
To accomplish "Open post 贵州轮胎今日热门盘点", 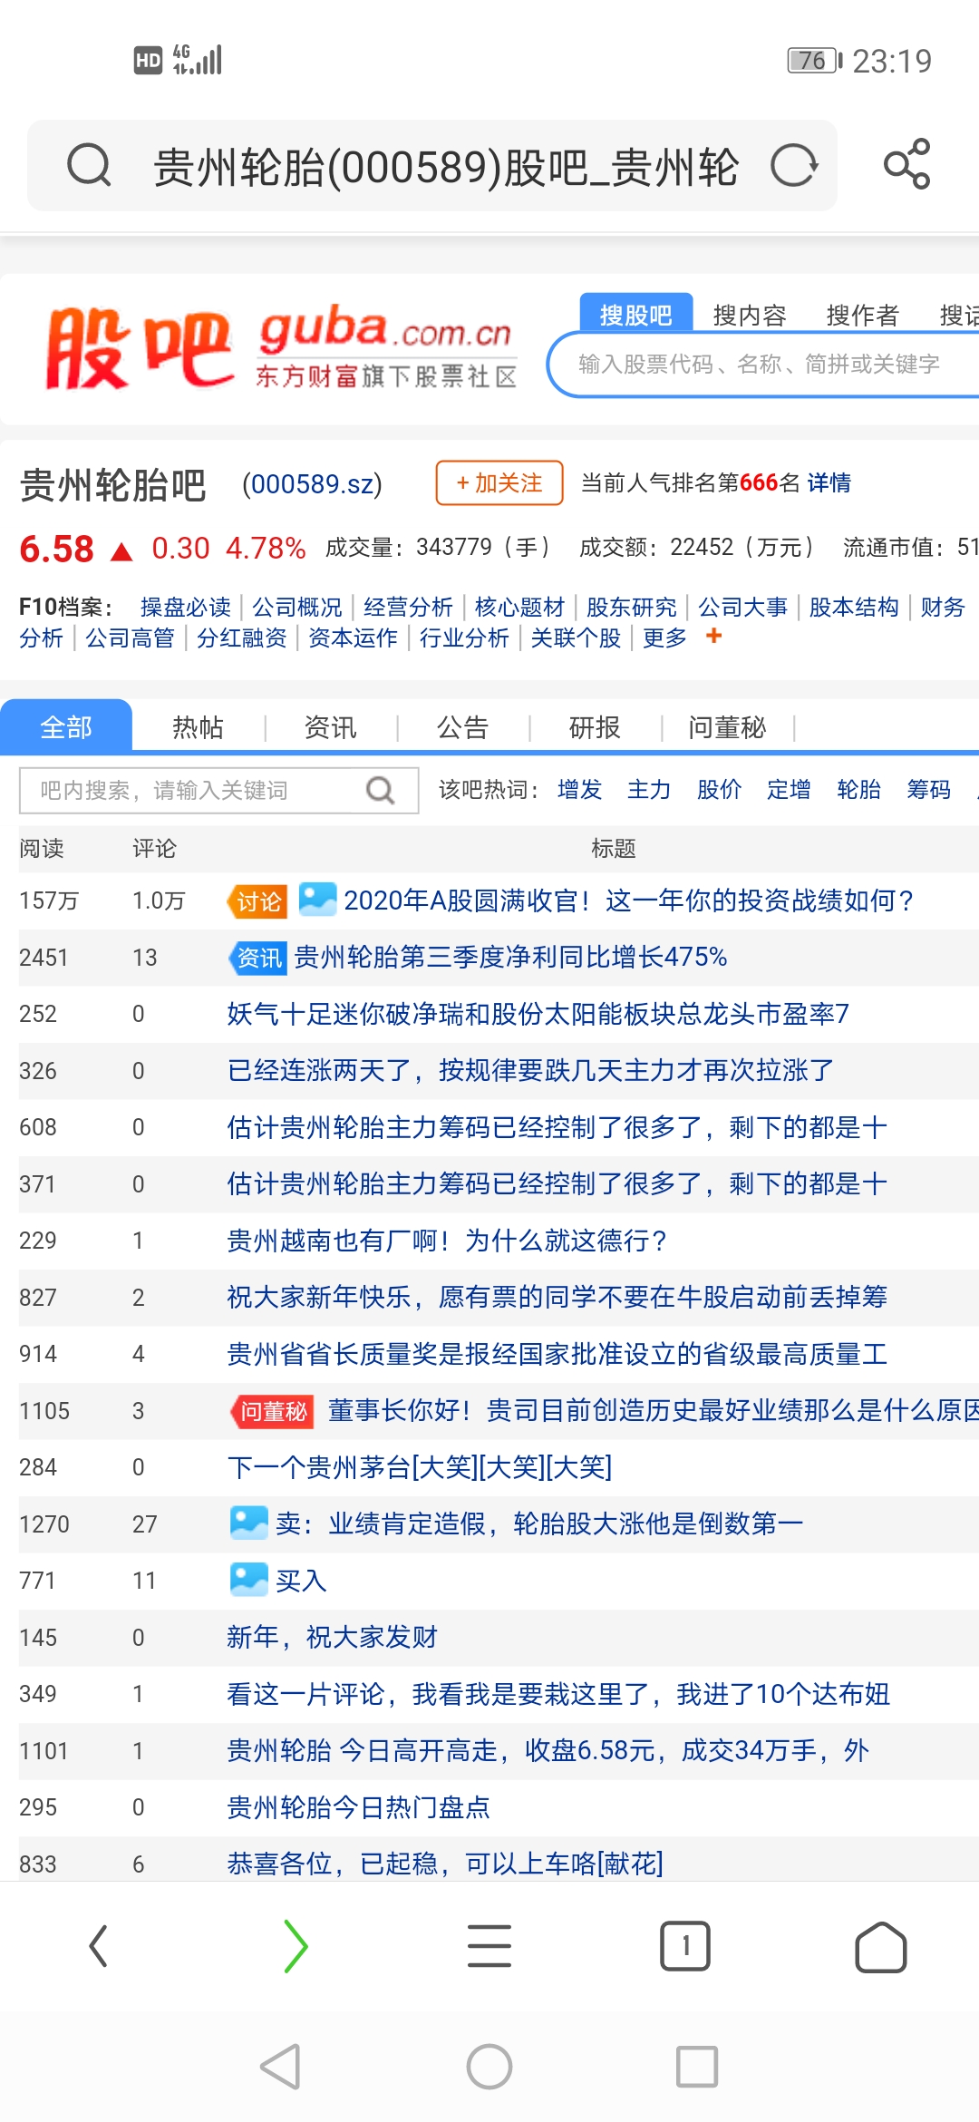I will (359, 1806).
